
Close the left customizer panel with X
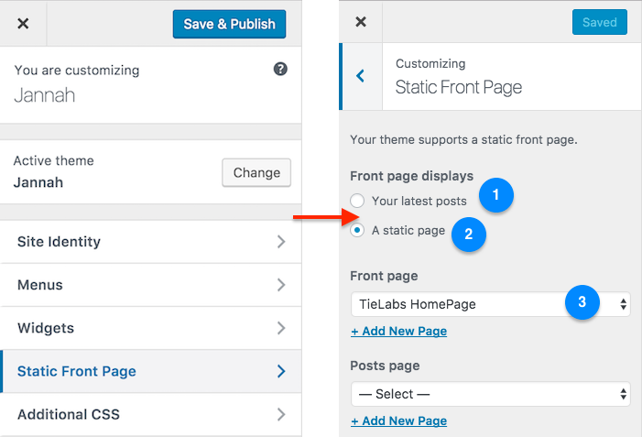23,23
